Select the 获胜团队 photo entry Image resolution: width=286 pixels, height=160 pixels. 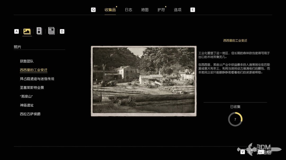27,61
